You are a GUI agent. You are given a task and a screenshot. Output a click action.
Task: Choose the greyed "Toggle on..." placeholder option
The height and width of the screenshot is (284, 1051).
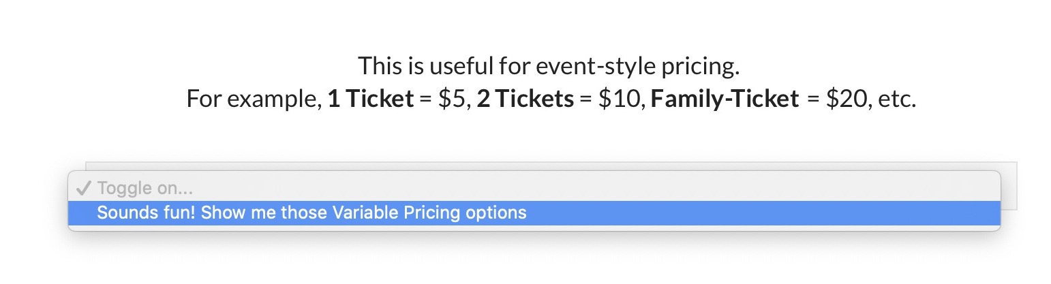tap(144, 189)
